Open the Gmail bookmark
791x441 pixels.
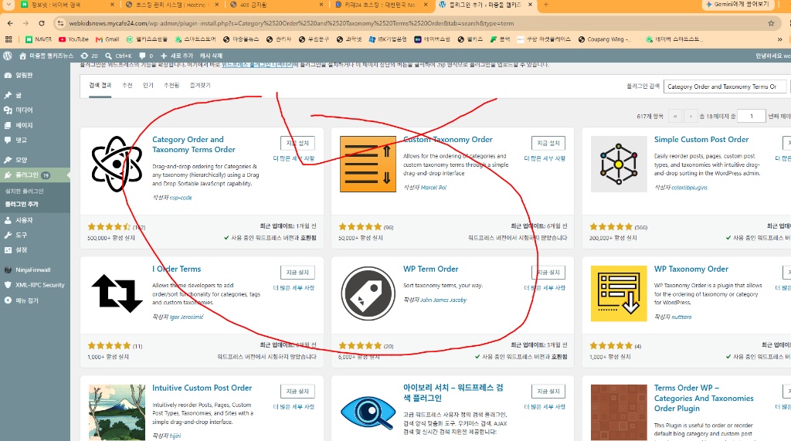tap(107, 39)
